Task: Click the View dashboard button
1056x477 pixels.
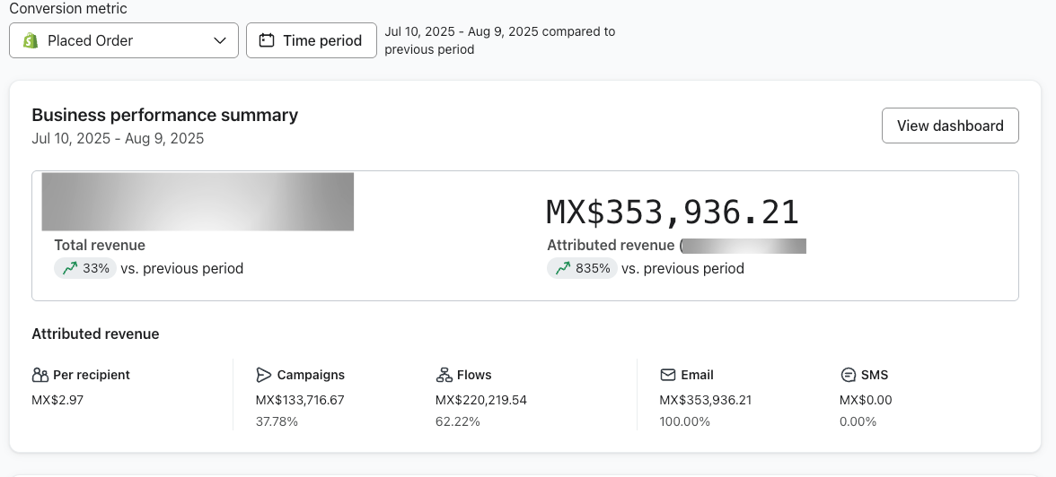Action: click(950, 126)
